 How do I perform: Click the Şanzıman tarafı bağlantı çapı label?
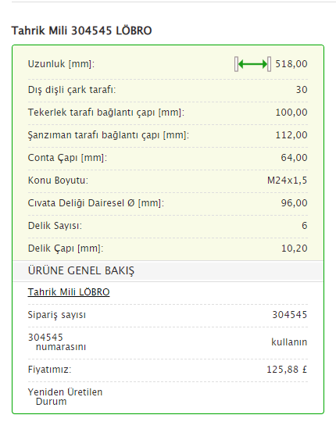point(109,135)
